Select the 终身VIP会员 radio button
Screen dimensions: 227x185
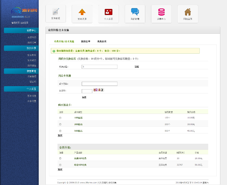(x=60, y=165)
